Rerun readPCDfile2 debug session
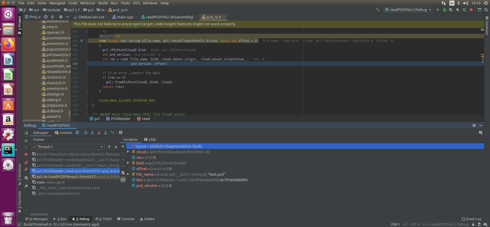 click(x=26, y=133)
